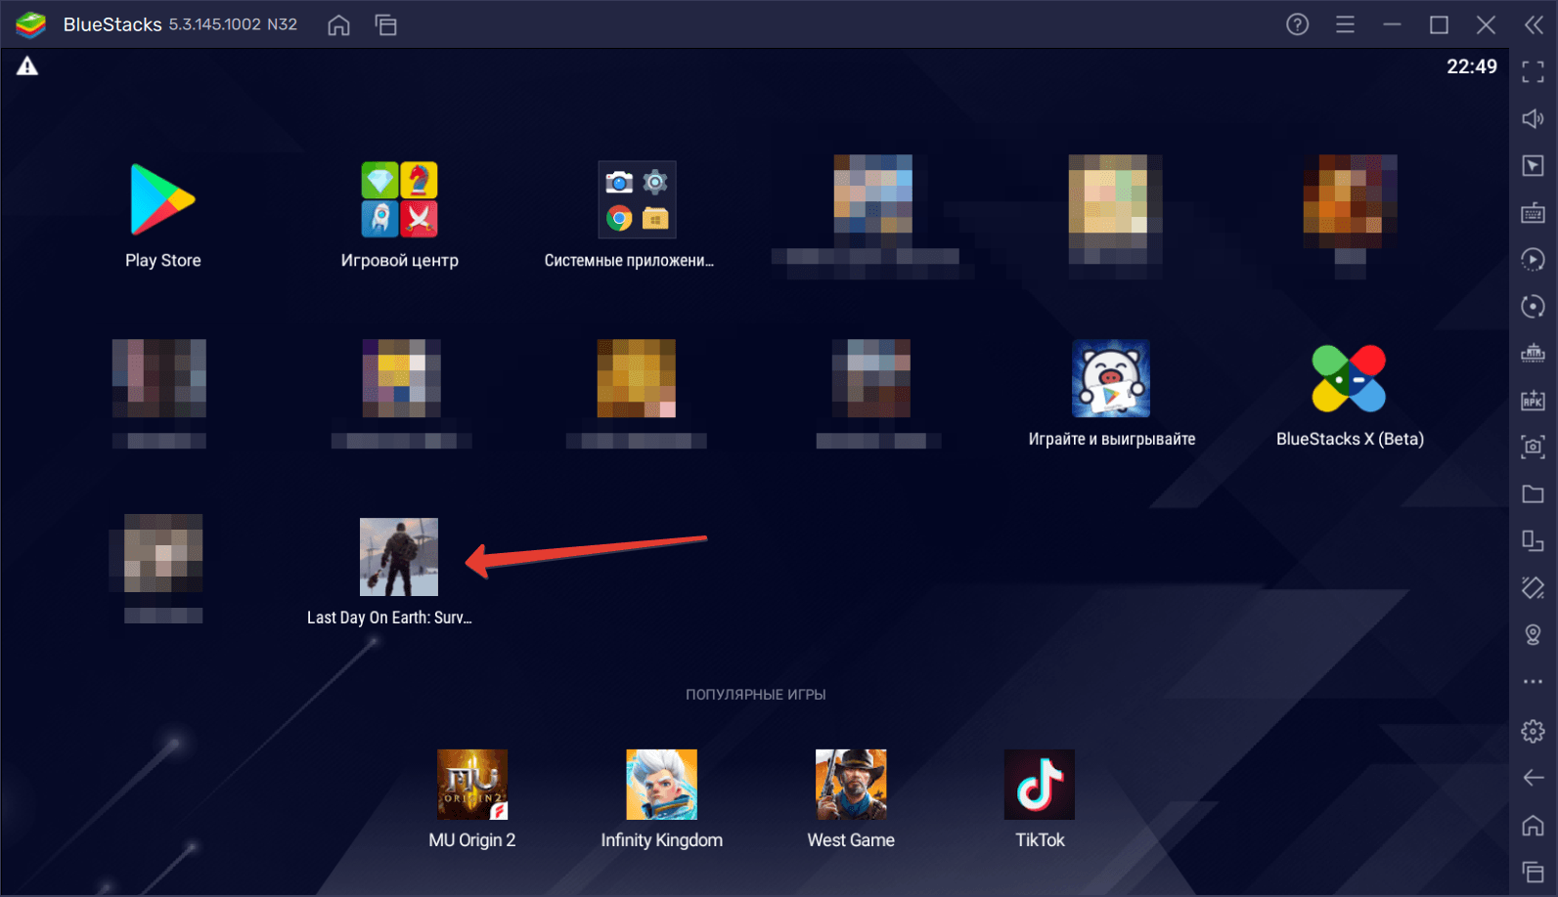Open MU Origin 2 game
Viewport: 1558px width, 897px height.
click(x=472, y=785)
